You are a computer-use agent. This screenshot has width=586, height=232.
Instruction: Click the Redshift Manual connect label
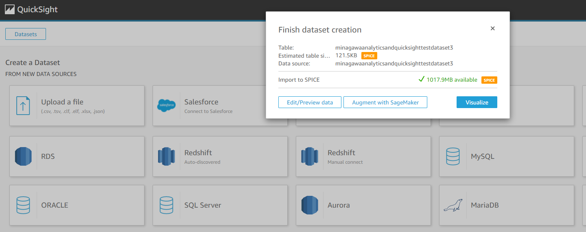point(345,162)
